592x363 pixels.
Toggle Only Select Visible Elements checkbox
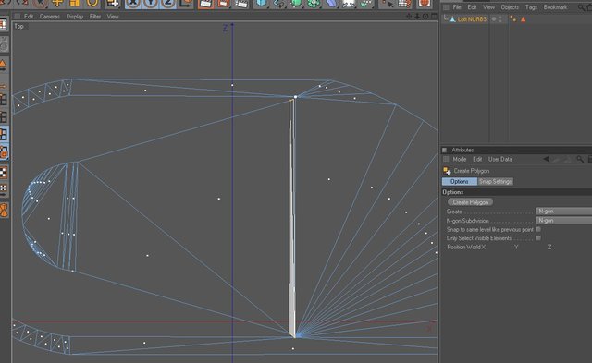point(538,238)
